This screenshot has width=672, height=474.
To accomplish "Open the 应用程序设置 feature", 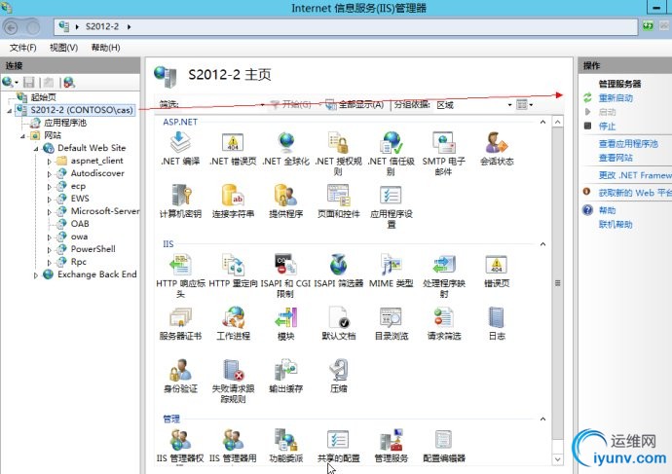I will point(391,206).
